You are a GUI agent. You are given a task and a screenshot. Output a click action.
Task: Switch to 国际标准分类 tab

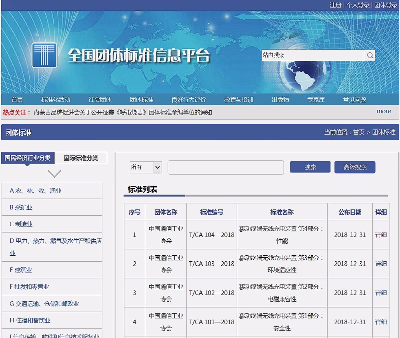81,158
